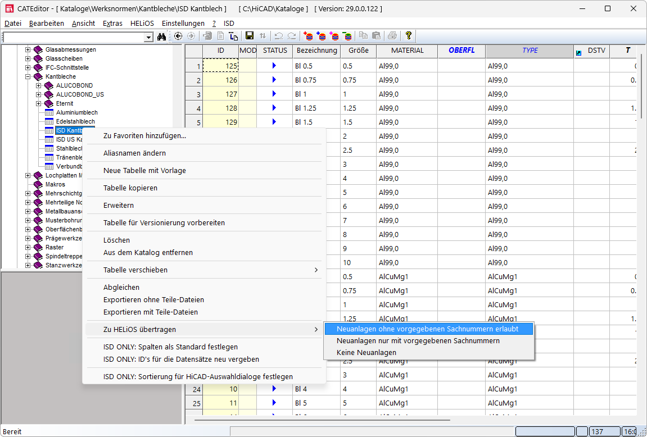Click the MATERIAL column header

(x=406, y=51)
